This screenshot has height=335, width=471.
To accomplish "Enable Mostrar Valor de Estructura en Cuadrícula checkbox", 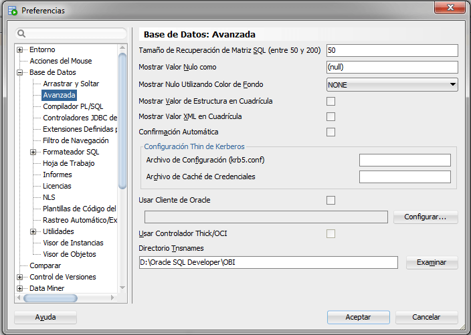I will point(331,101).
